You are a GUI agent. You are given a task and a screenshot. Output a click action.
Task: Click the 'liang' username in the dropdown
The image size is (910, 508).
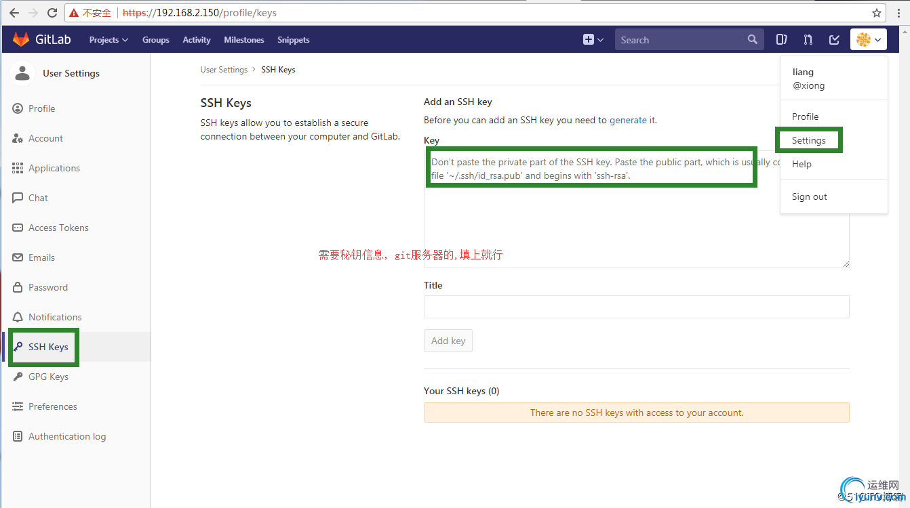pos(803,72)
